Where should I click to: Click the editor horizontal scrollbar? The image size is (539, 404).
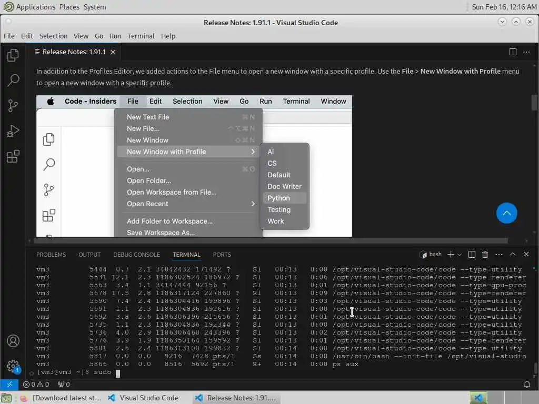[270, 240]
